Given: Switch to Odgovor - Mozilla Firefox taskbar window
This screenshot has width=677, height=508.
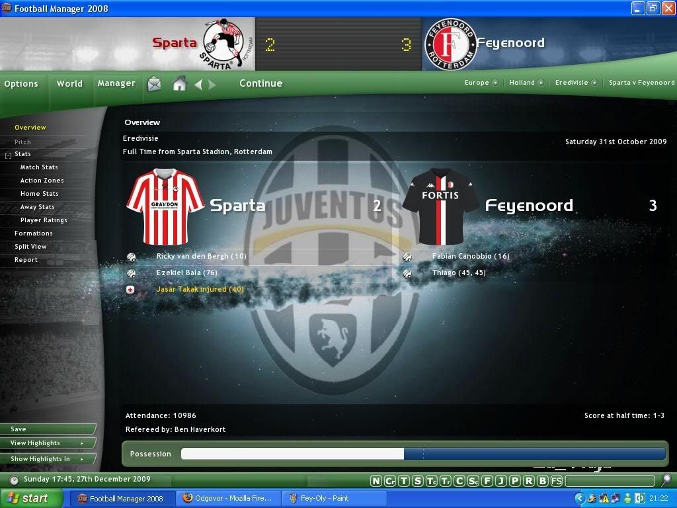Looking at the screenshot, I should [229, 499].
